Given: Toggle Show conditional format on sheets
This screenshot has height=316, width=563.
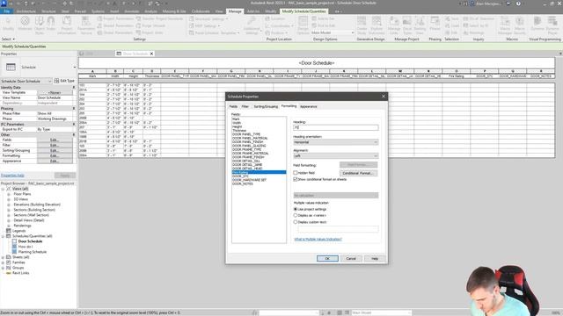Looking at the screenshot, I should coord(296,179).
